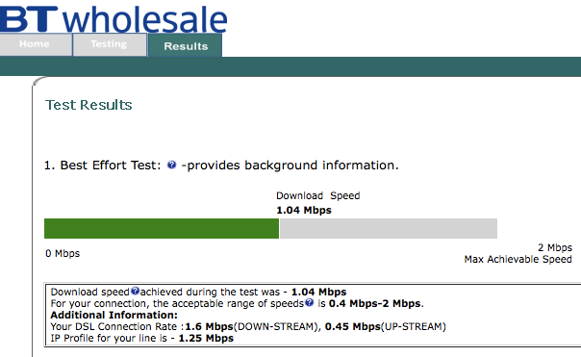This screenshot has height=357, width=581.
Task: Click the '2 Mbps' bar label
Action: [555, 247]
